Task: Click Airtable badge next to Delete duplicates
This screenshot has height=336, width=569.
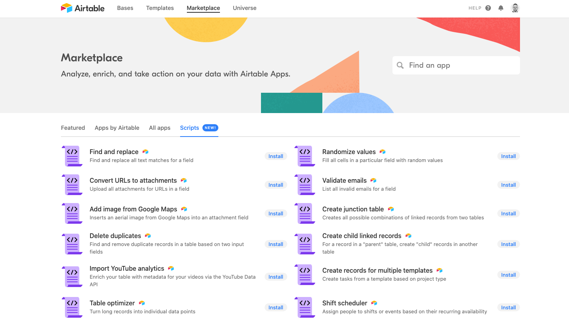Action: coord(148,236)
